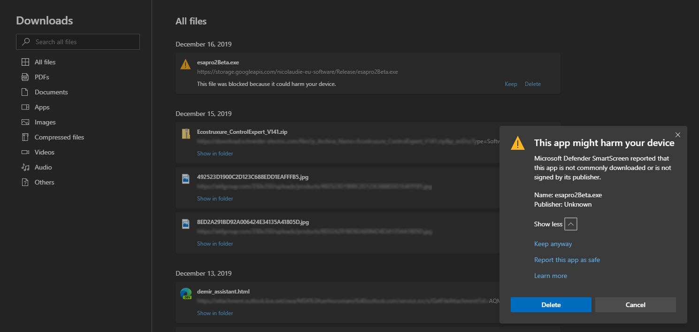Viewport: 699px width, 332px height.
Task: Click image file icon for 8ED2A291BD92A006424E34135A41805D.jpg
Action: (186, 224)
